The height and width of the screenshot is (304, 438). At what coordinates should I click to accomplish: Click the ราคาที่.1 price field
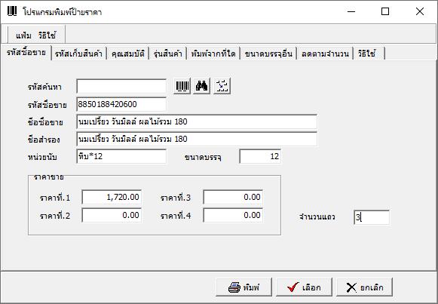[x=112, y=198]
